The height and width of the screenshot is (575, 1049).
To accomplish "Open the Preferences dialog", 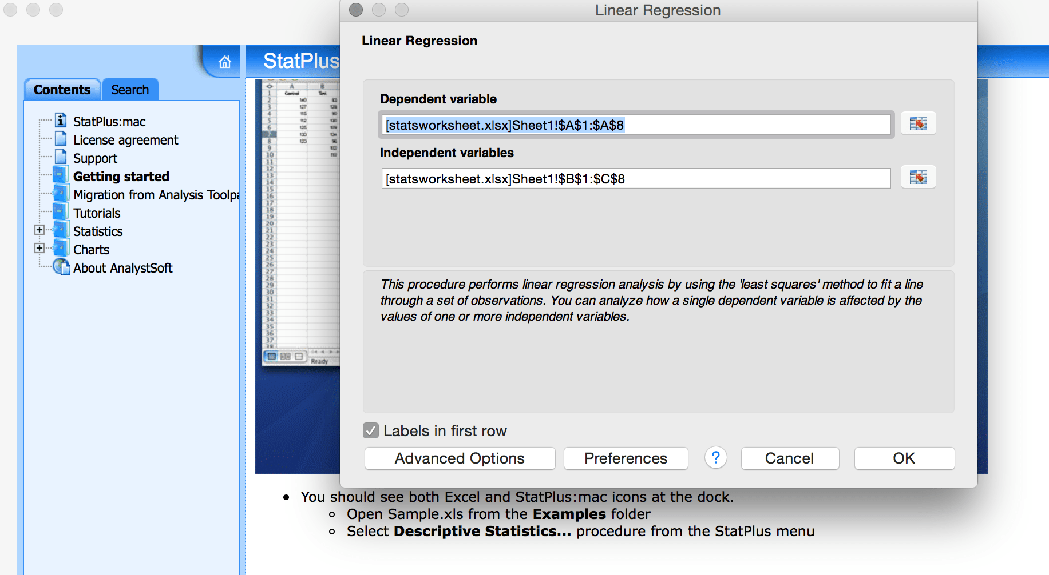I will (x=626, y=458).
